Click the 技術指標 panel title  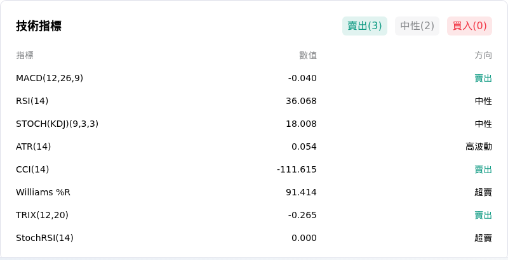tap(39, 26)
